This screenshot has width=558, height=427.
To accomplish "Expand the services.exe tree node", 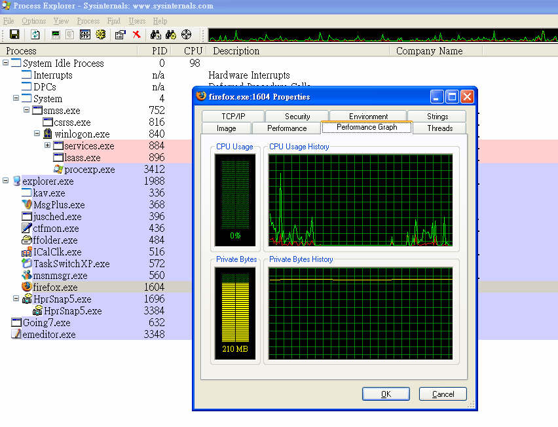I will tap(48, 145).
